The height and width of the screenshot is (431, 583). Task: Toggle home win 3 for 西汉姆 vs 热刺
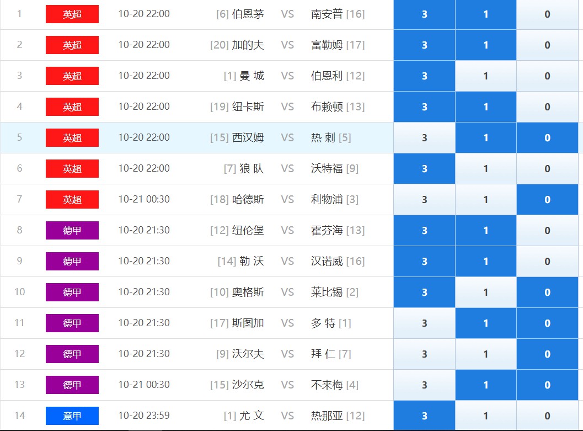[x=424, y=137]
